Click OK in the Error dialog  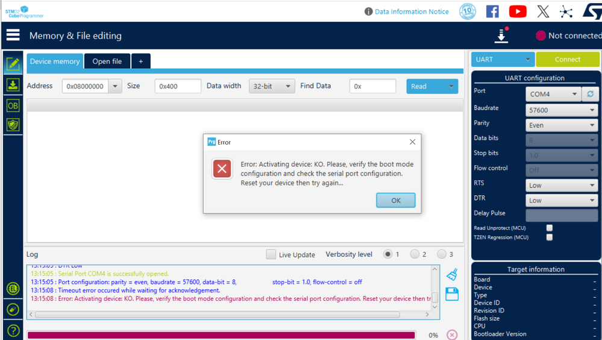(395, 200)
